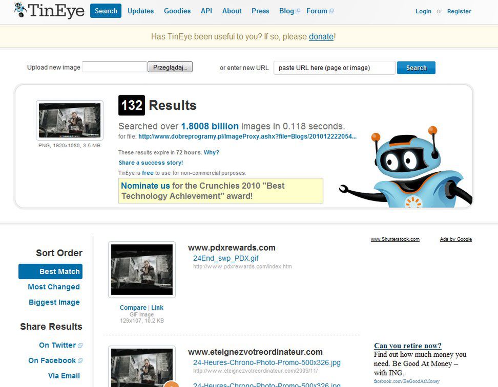Click the free non-commercial link

(148, 173)
